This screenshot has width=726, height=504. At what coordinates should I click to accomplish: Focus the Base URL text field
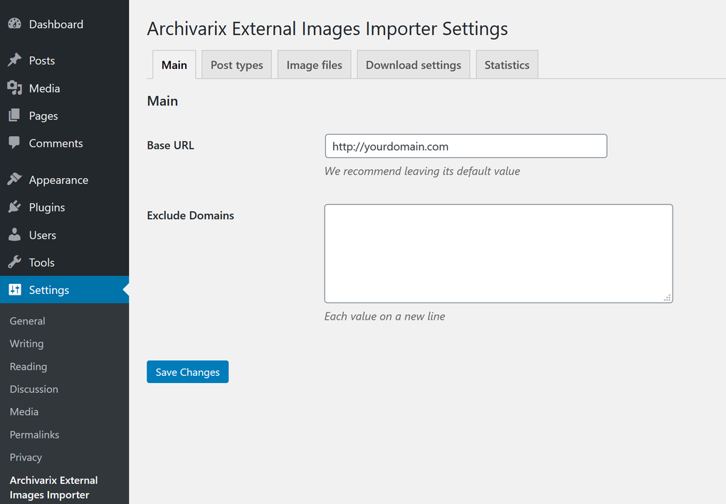tap(465, 147)
